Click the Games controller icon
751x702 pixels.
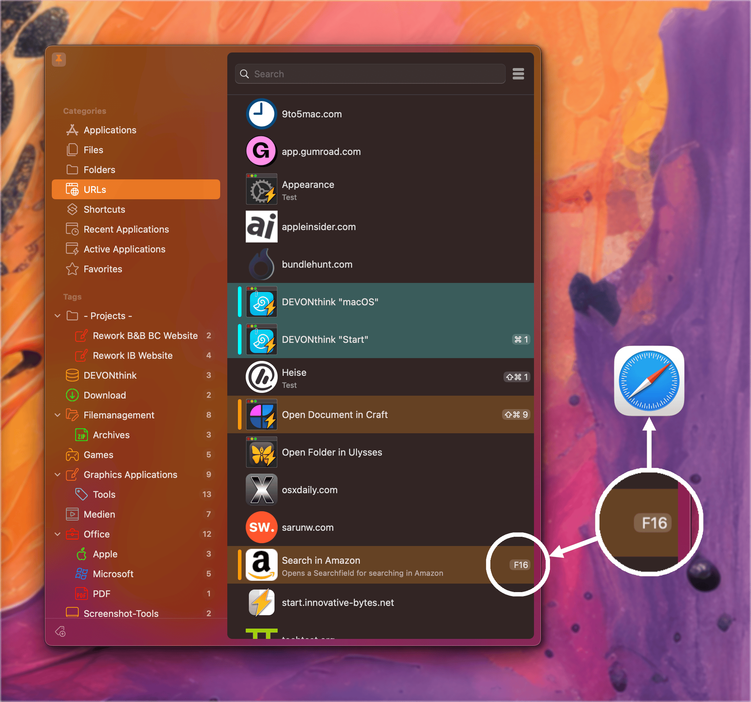point(72,455)
